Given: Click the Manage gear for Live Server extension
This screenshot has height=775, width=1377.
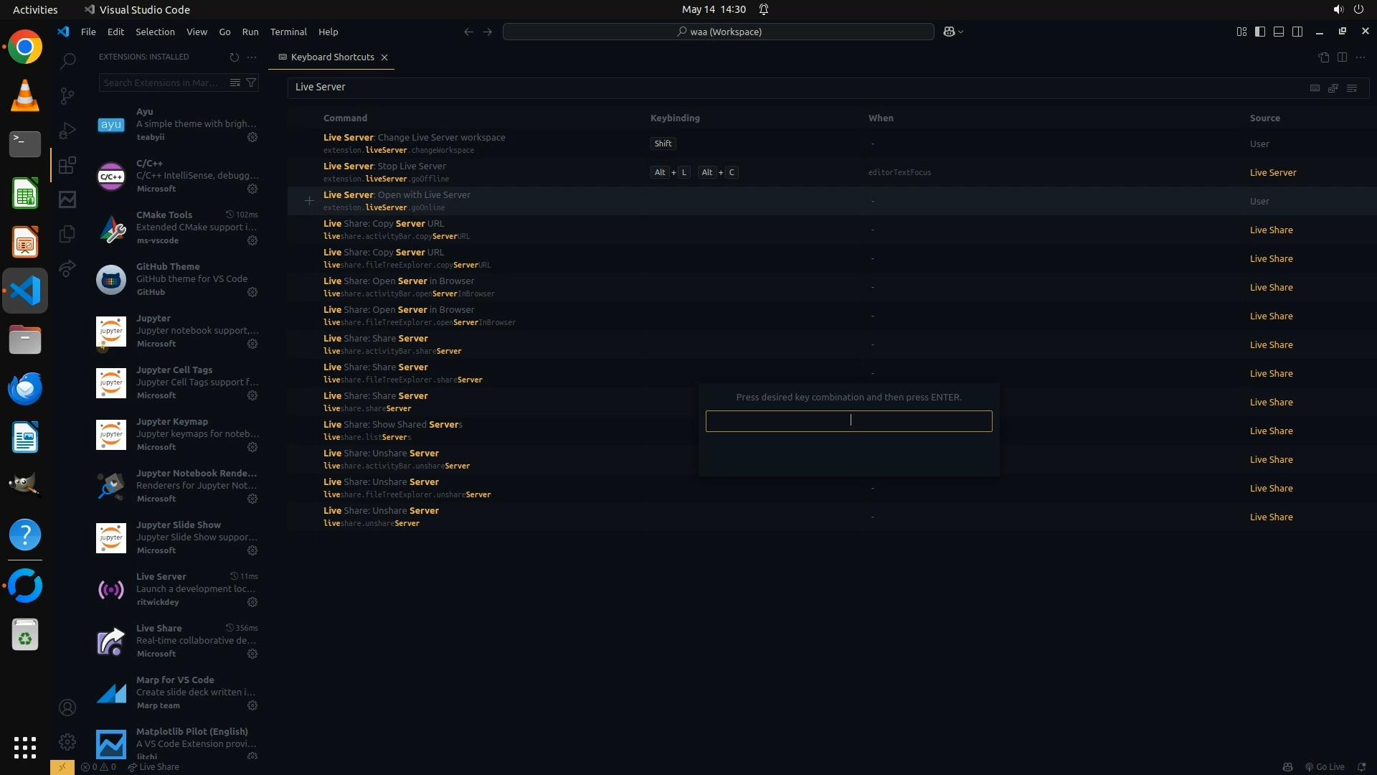Looking at the screenshot, I should (x=252, y=602).
